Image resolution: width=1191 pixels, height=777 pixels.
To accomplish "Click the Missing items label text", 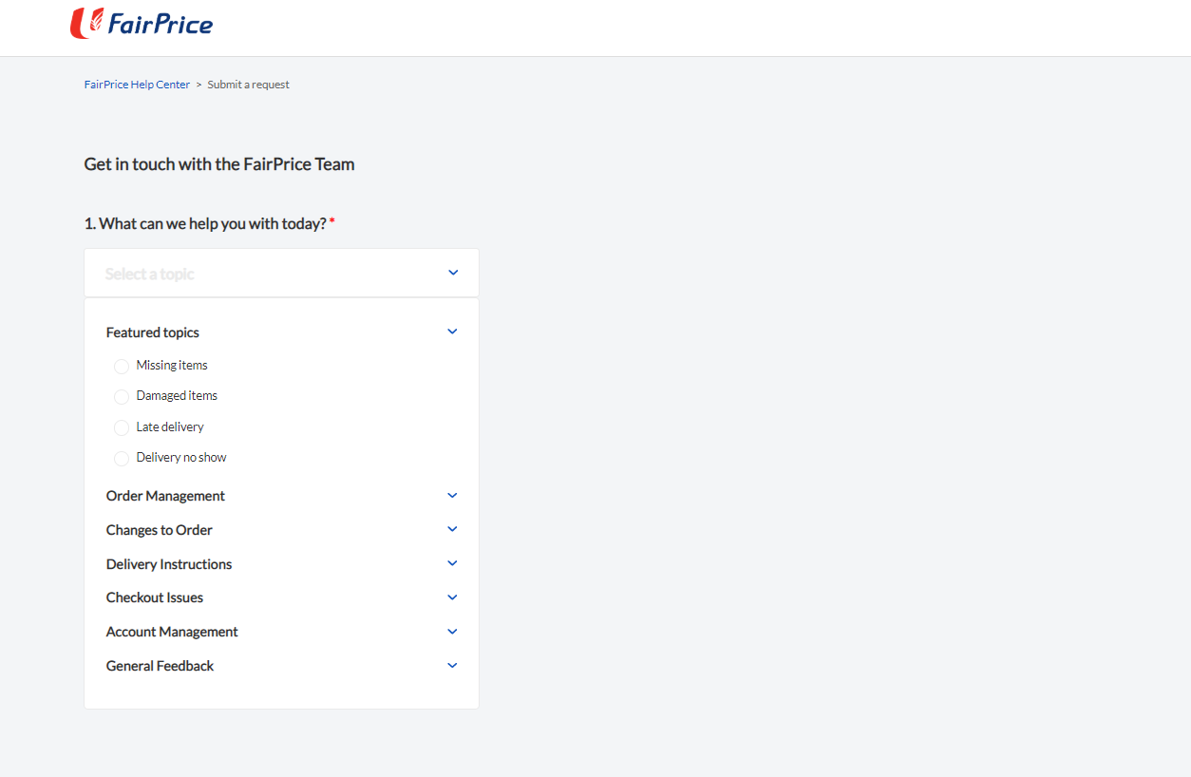I will [172, 365].
